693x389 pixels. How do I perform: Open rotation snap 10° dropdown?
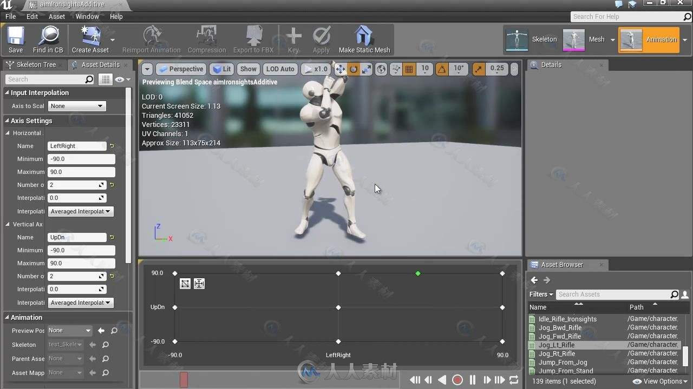(459, 69)
